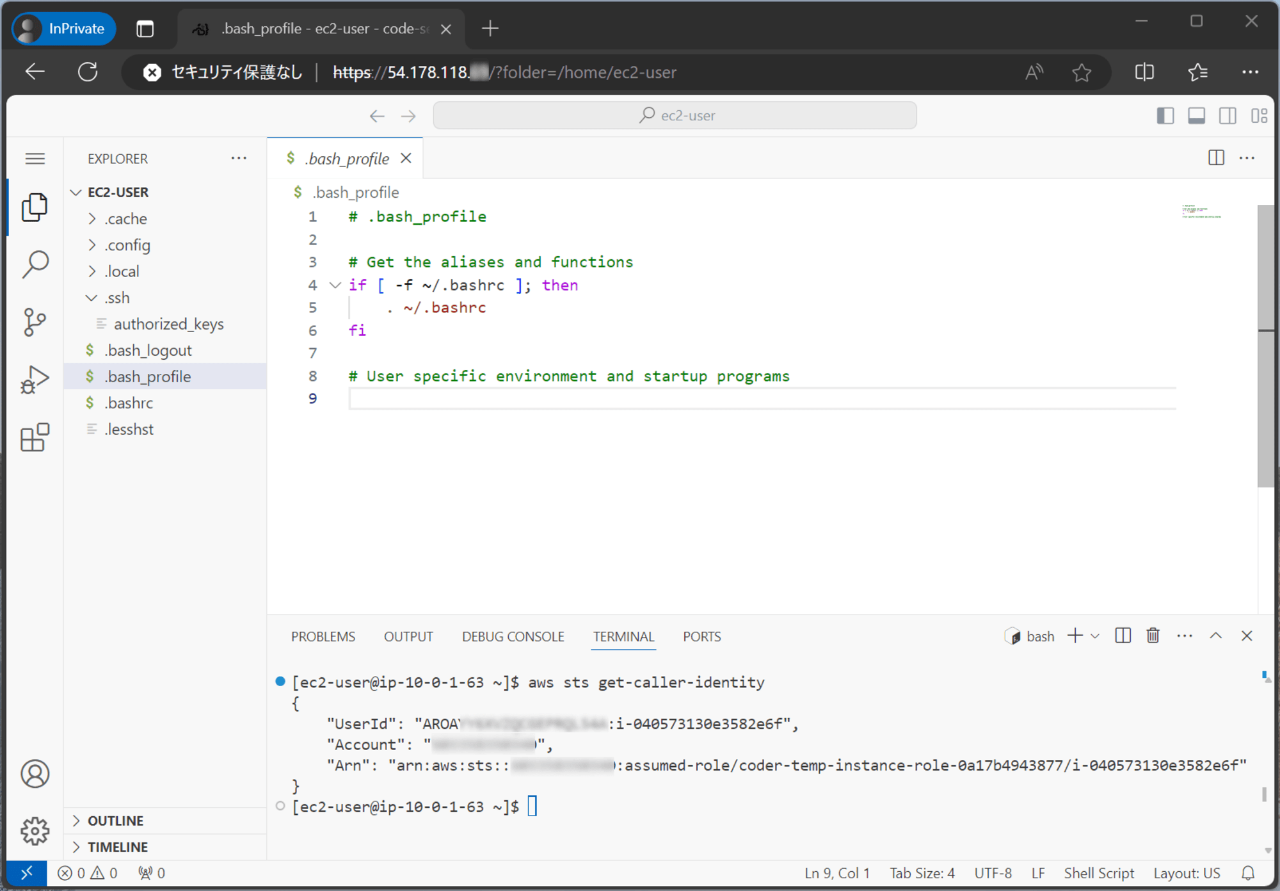Viewport: 1280px width, 891px height.
Task: Click the new terminal split button
Action: [x=1123, y=637]
